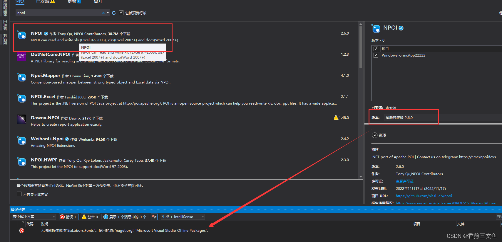Image resolution: width=502 pixels, height=242 pixels.
Task: Switch to the installed packages tab
Action: 43,1
